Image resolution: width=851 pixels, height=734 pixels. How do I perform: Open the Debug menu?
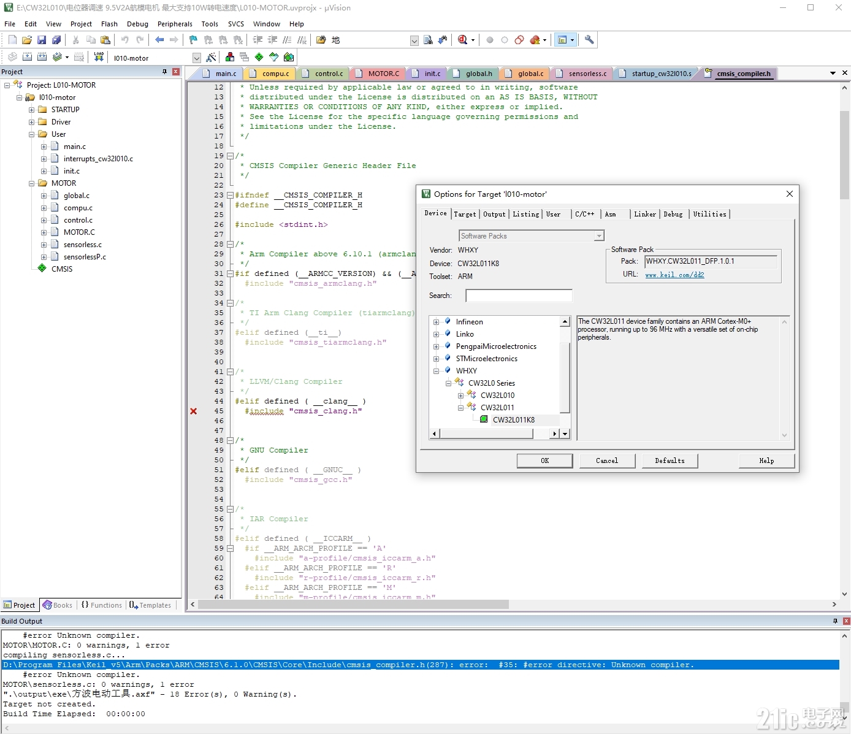137,24
